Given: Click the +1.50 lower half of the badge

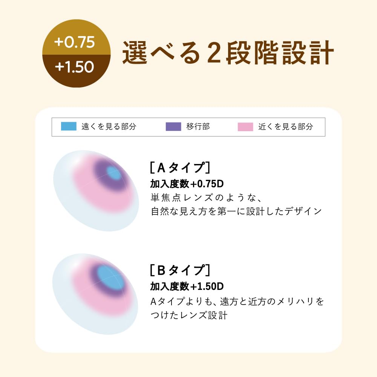Looking at the screenshot, I should 74,68.
